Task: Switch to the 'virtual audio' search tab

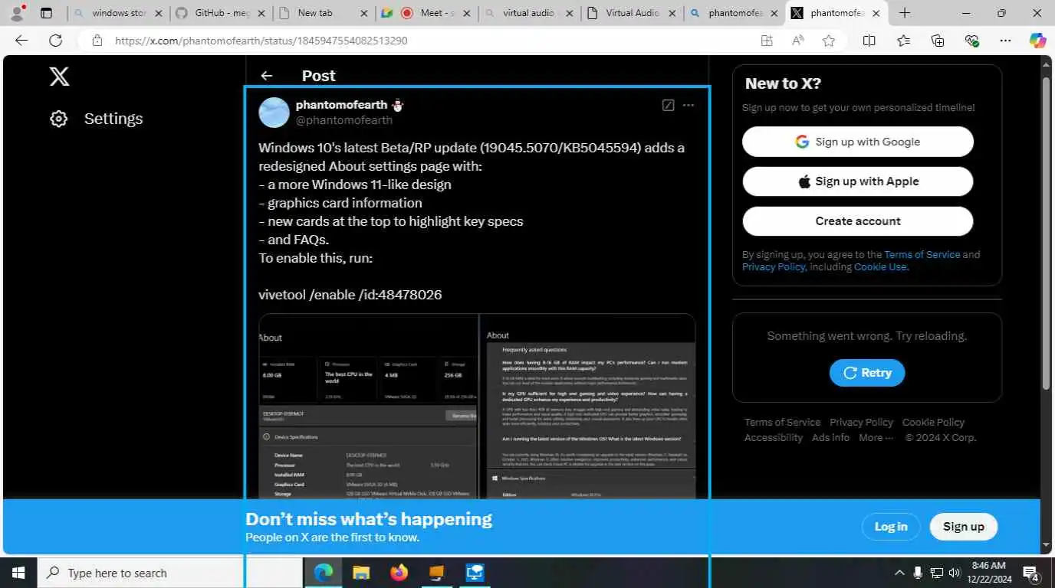Action: tap(530, 13)
